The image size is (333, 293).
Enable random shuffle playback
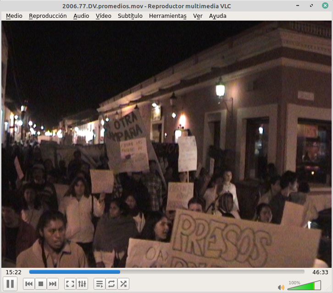tap(123, 284)
